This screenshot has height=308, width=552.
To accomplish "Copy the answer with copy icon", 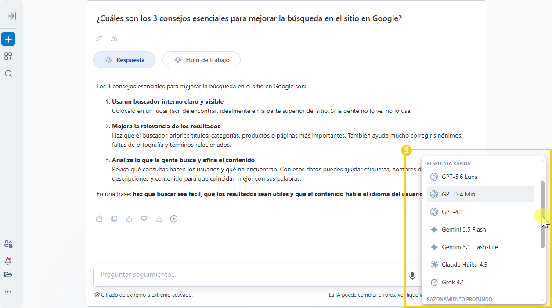I will (114, 219).
